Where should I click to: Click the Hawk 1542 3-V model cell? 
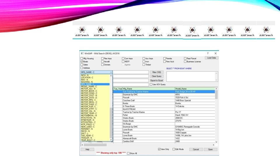[195, 115]
